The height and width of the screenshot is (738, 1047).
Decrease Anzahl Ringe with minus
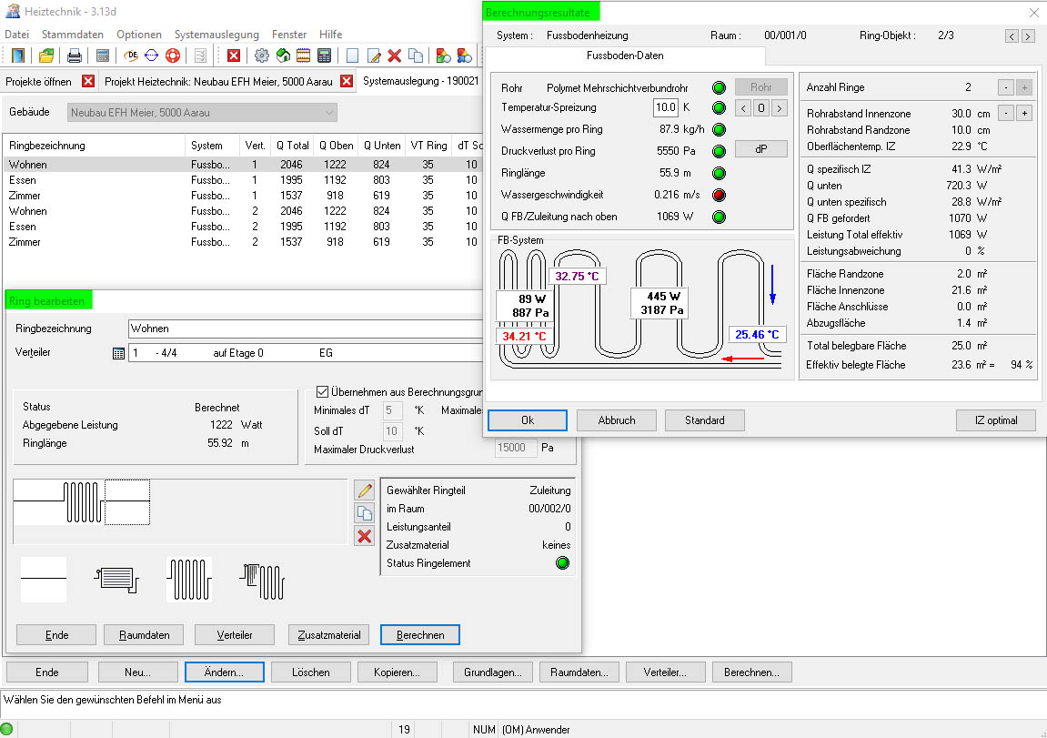click(x=1005, y=86)
